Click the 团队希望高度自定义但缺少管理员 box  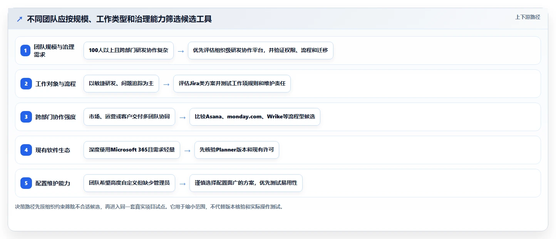click(x=129, y=183)
